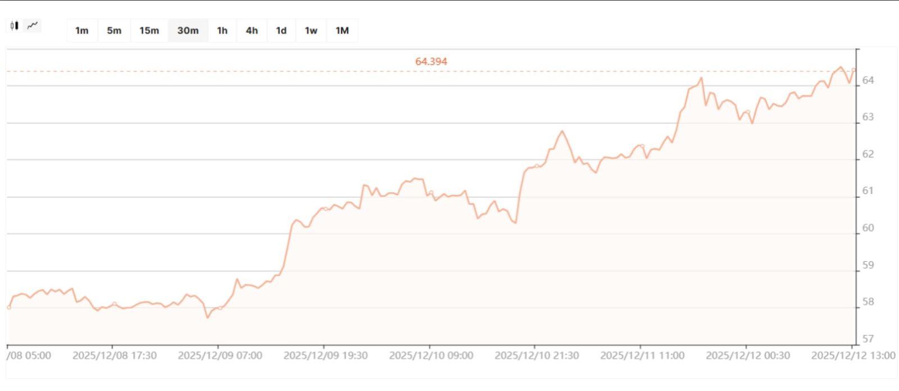
Task: Select the line chart view icon
Action: (x=33, y=25)
